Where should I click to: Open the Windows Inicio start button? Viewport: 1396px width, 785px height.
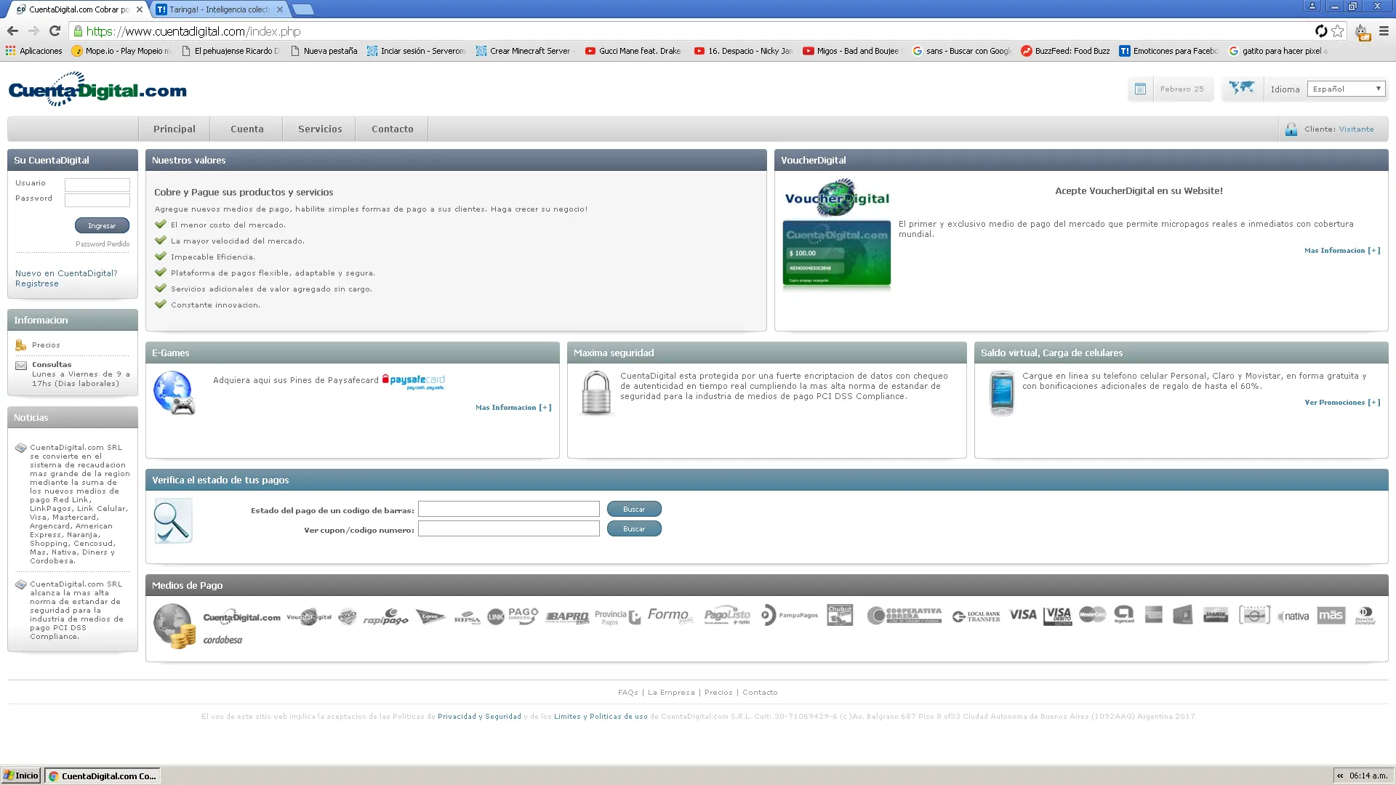coord(21,776)
